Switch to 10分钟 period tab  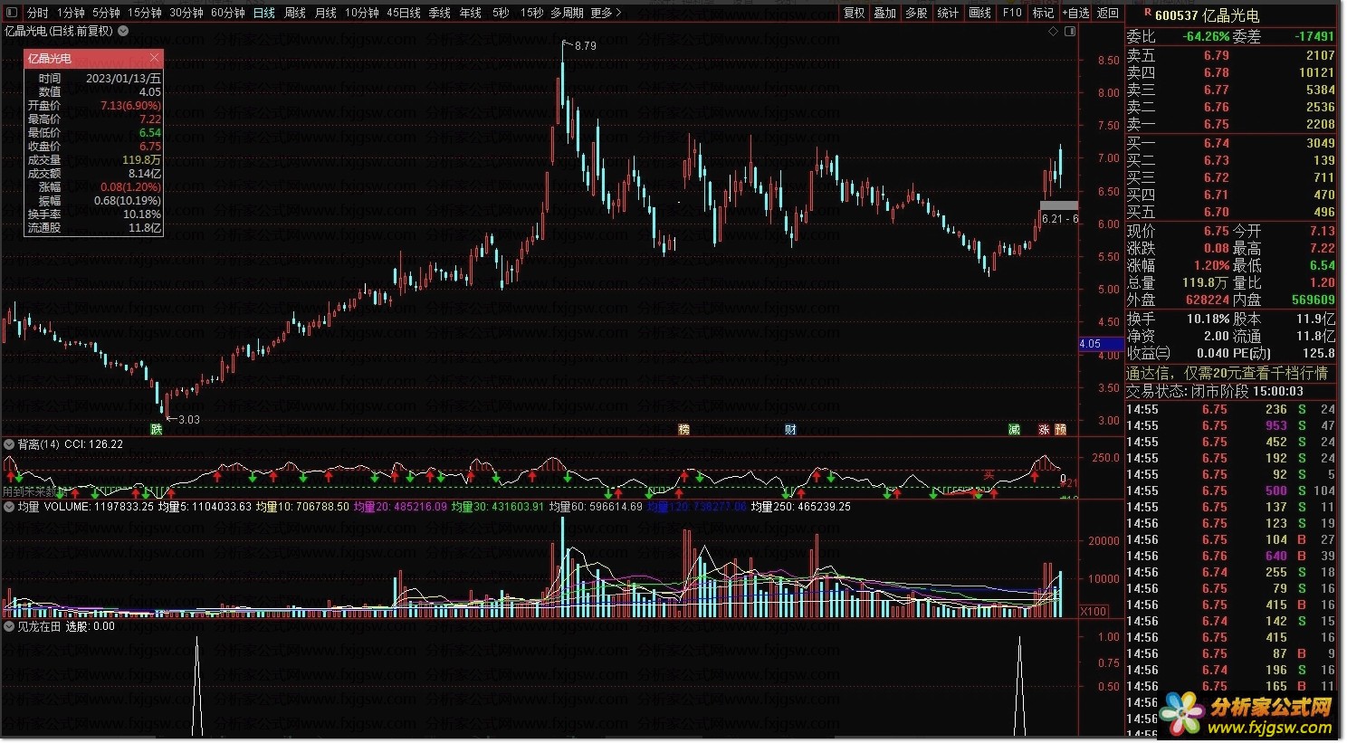tap(362, 13)
